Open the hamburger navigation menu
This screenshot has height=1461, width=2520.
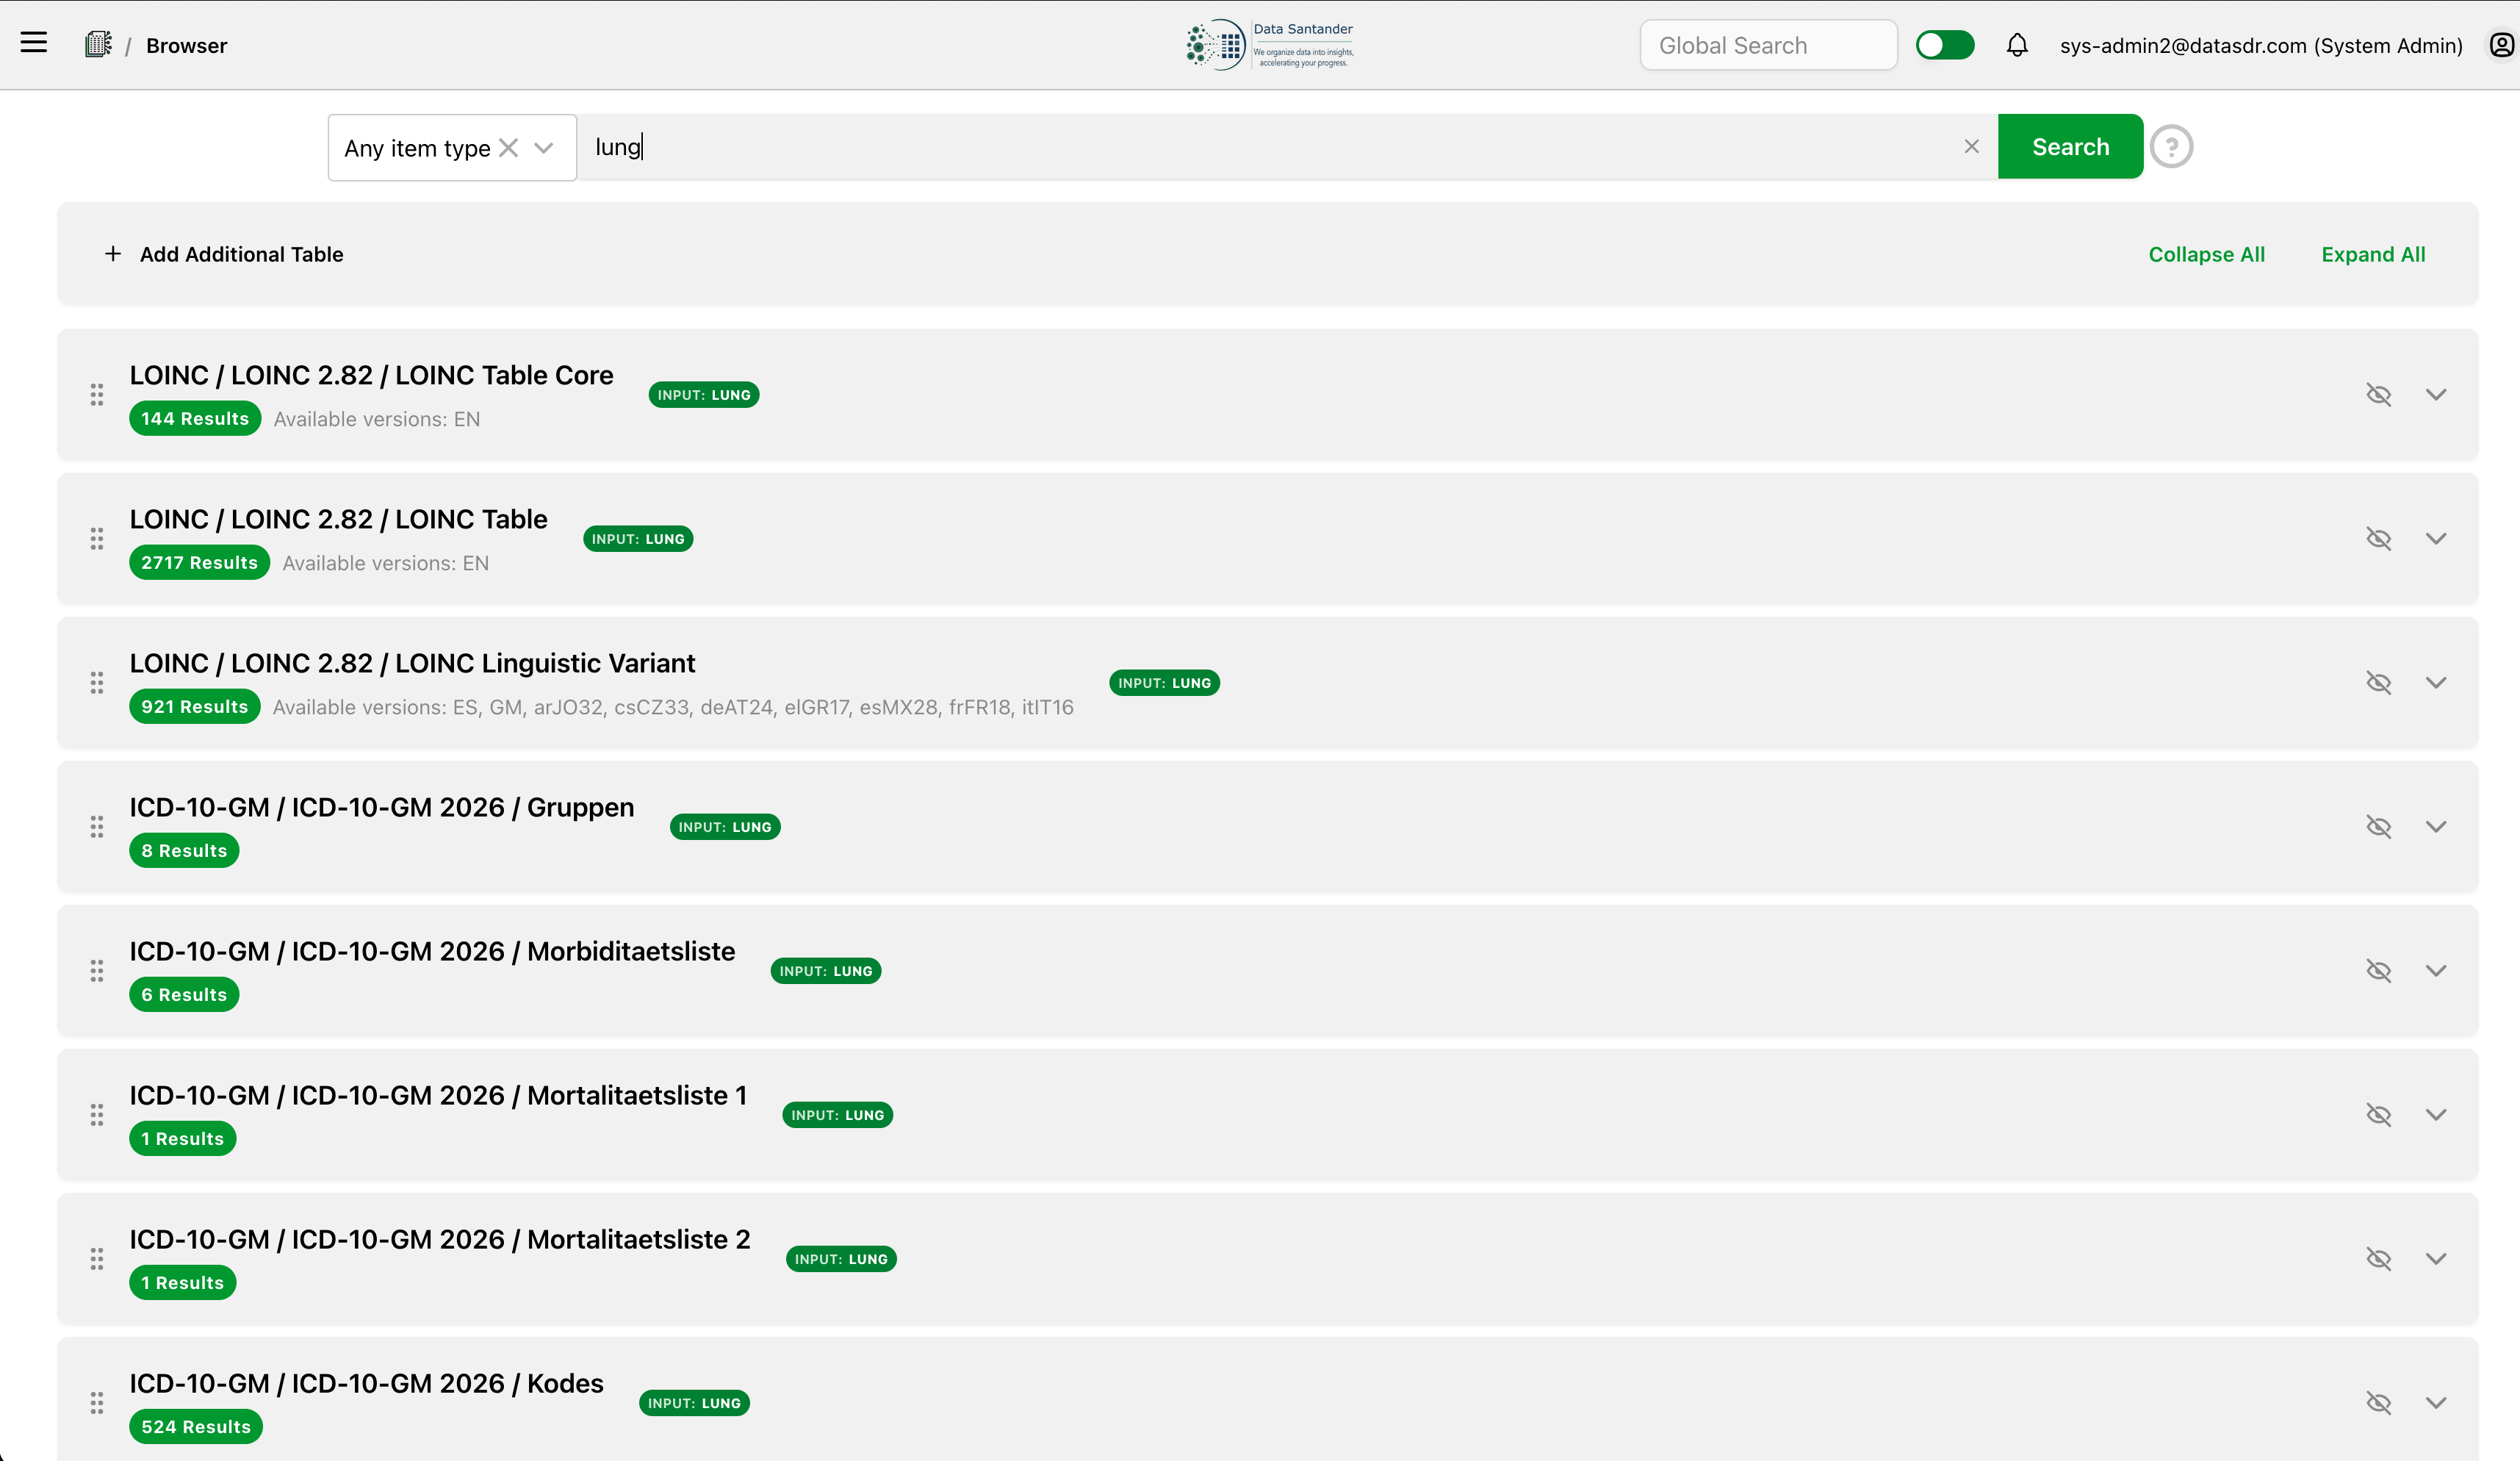coord(34,43)
